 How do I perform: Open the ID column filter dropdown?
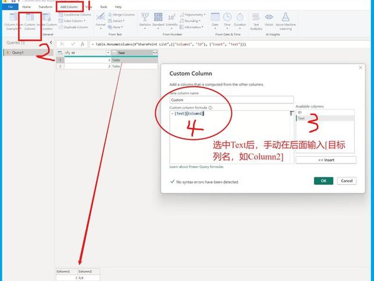(108, 53)
